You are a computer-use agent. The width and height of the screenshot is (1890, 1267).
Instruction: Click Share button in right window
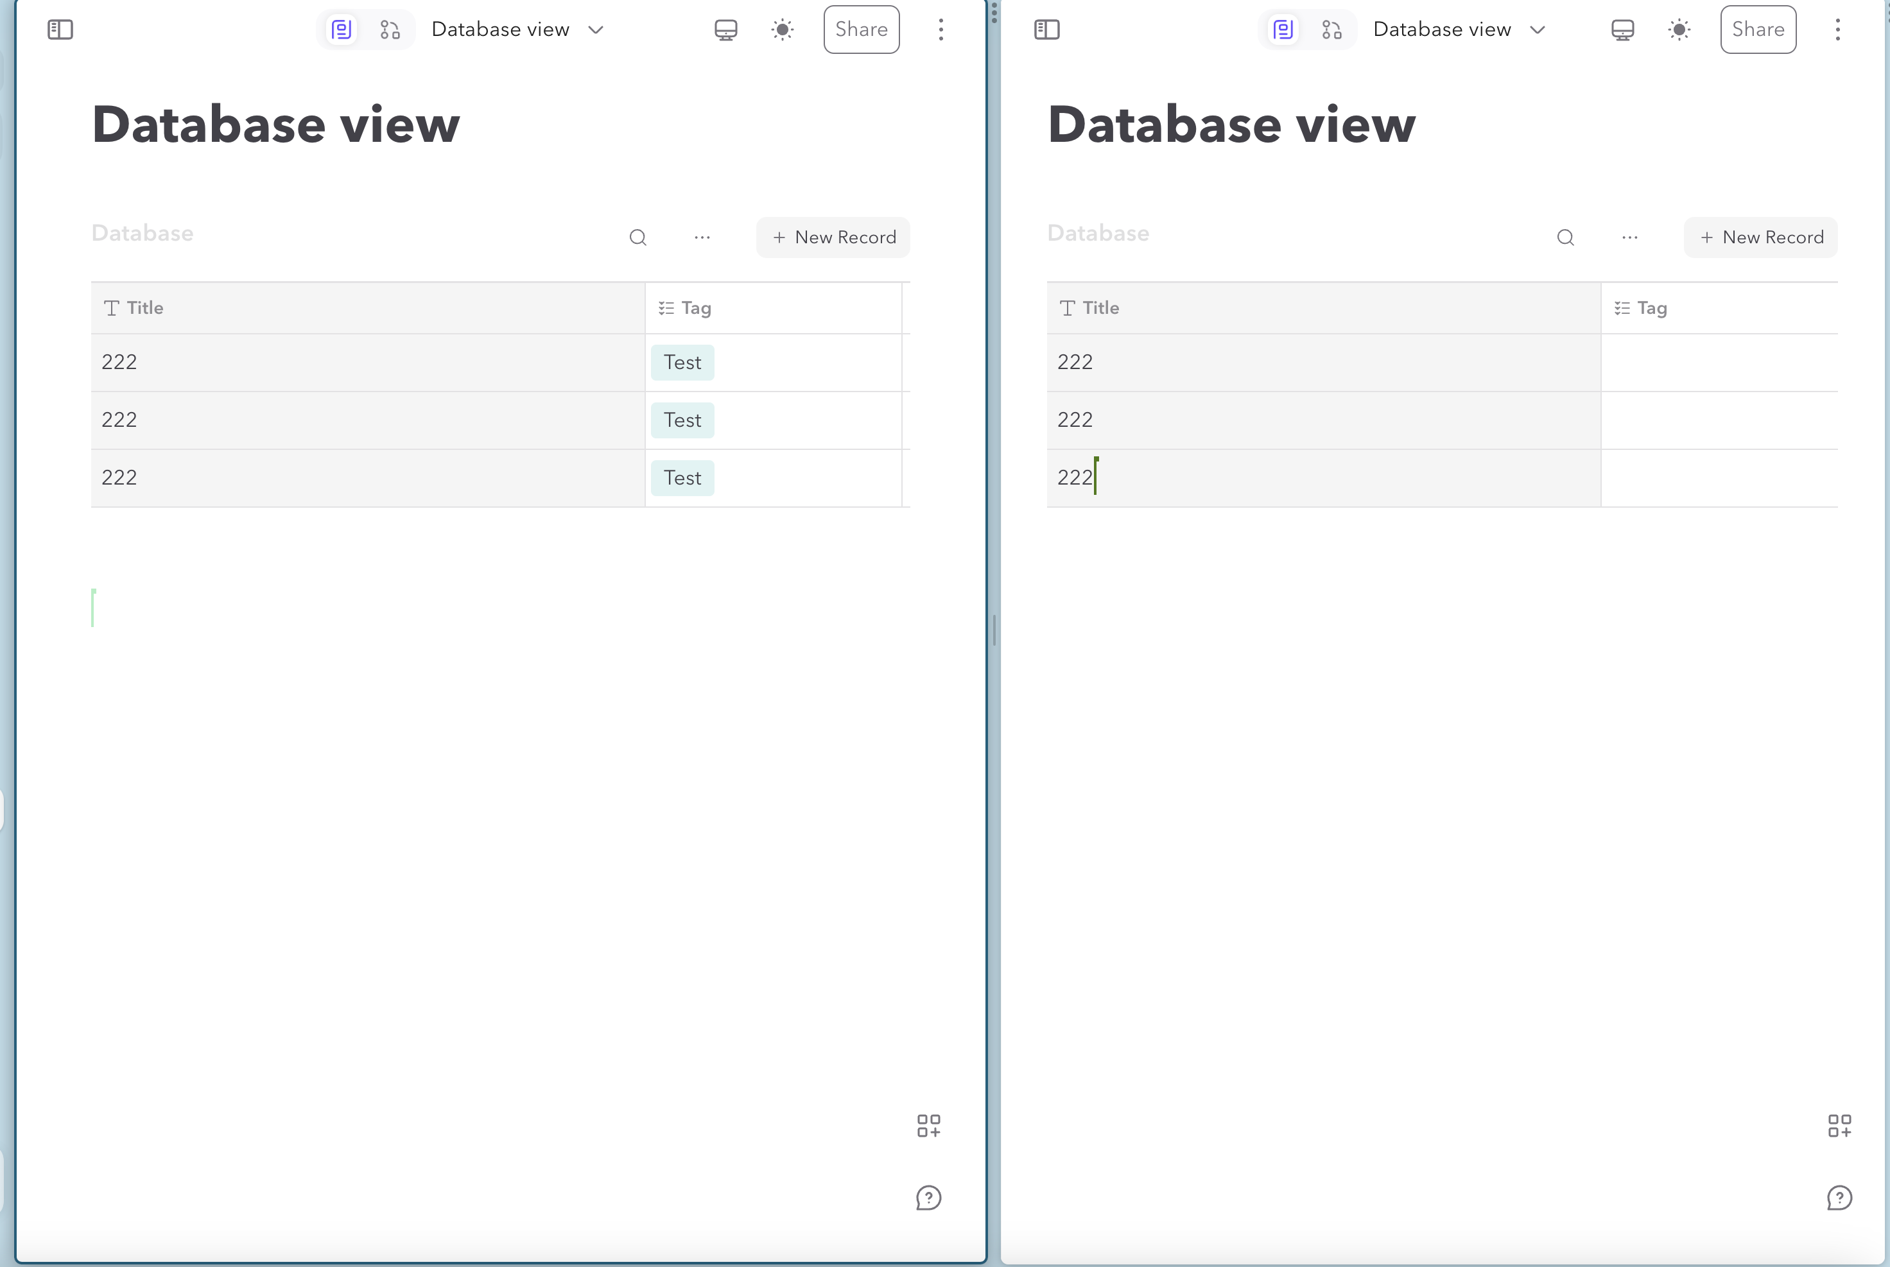(x=1758, y=30)
